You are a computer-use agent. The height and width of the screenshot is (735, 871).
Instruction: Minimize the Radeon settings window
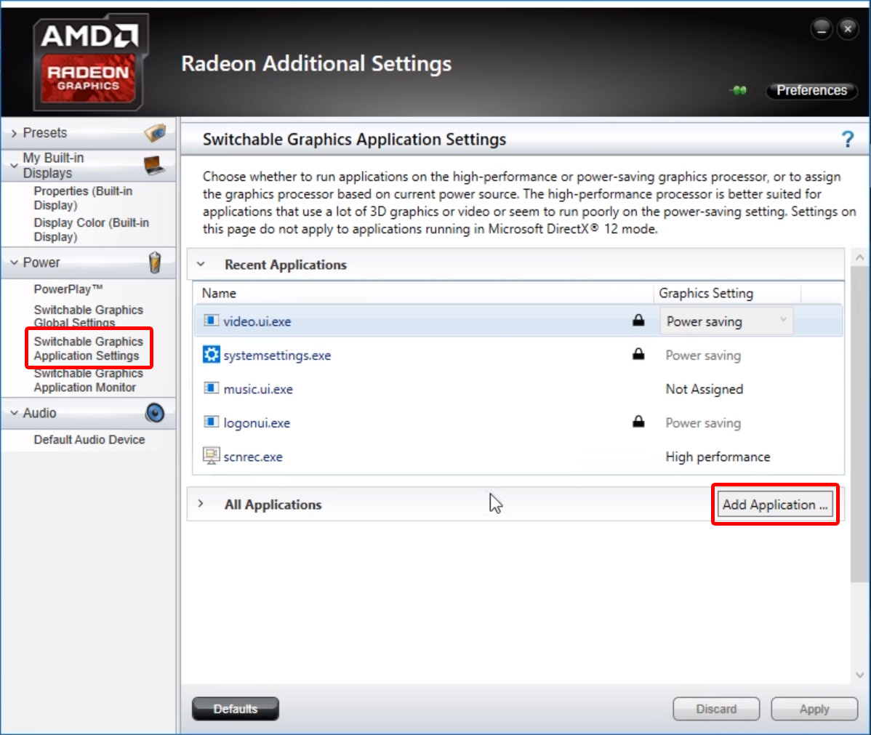click(821, 28)
